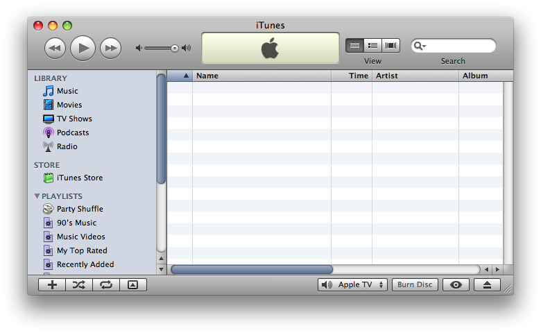541x333 pixels.
Task: Click the Podcasts purple icon
Action: coord(49,133)
